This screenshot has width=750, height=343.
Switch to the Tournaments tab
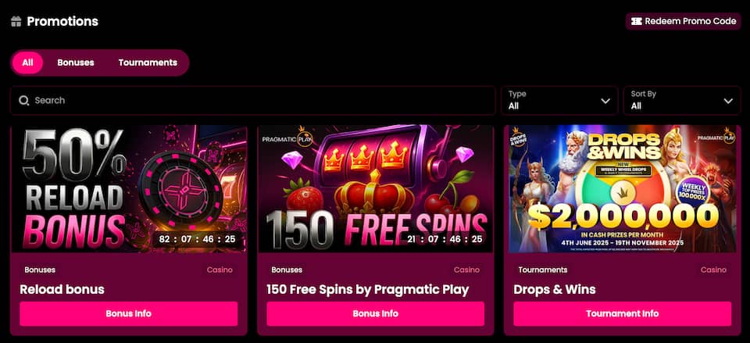coord(148,63)
